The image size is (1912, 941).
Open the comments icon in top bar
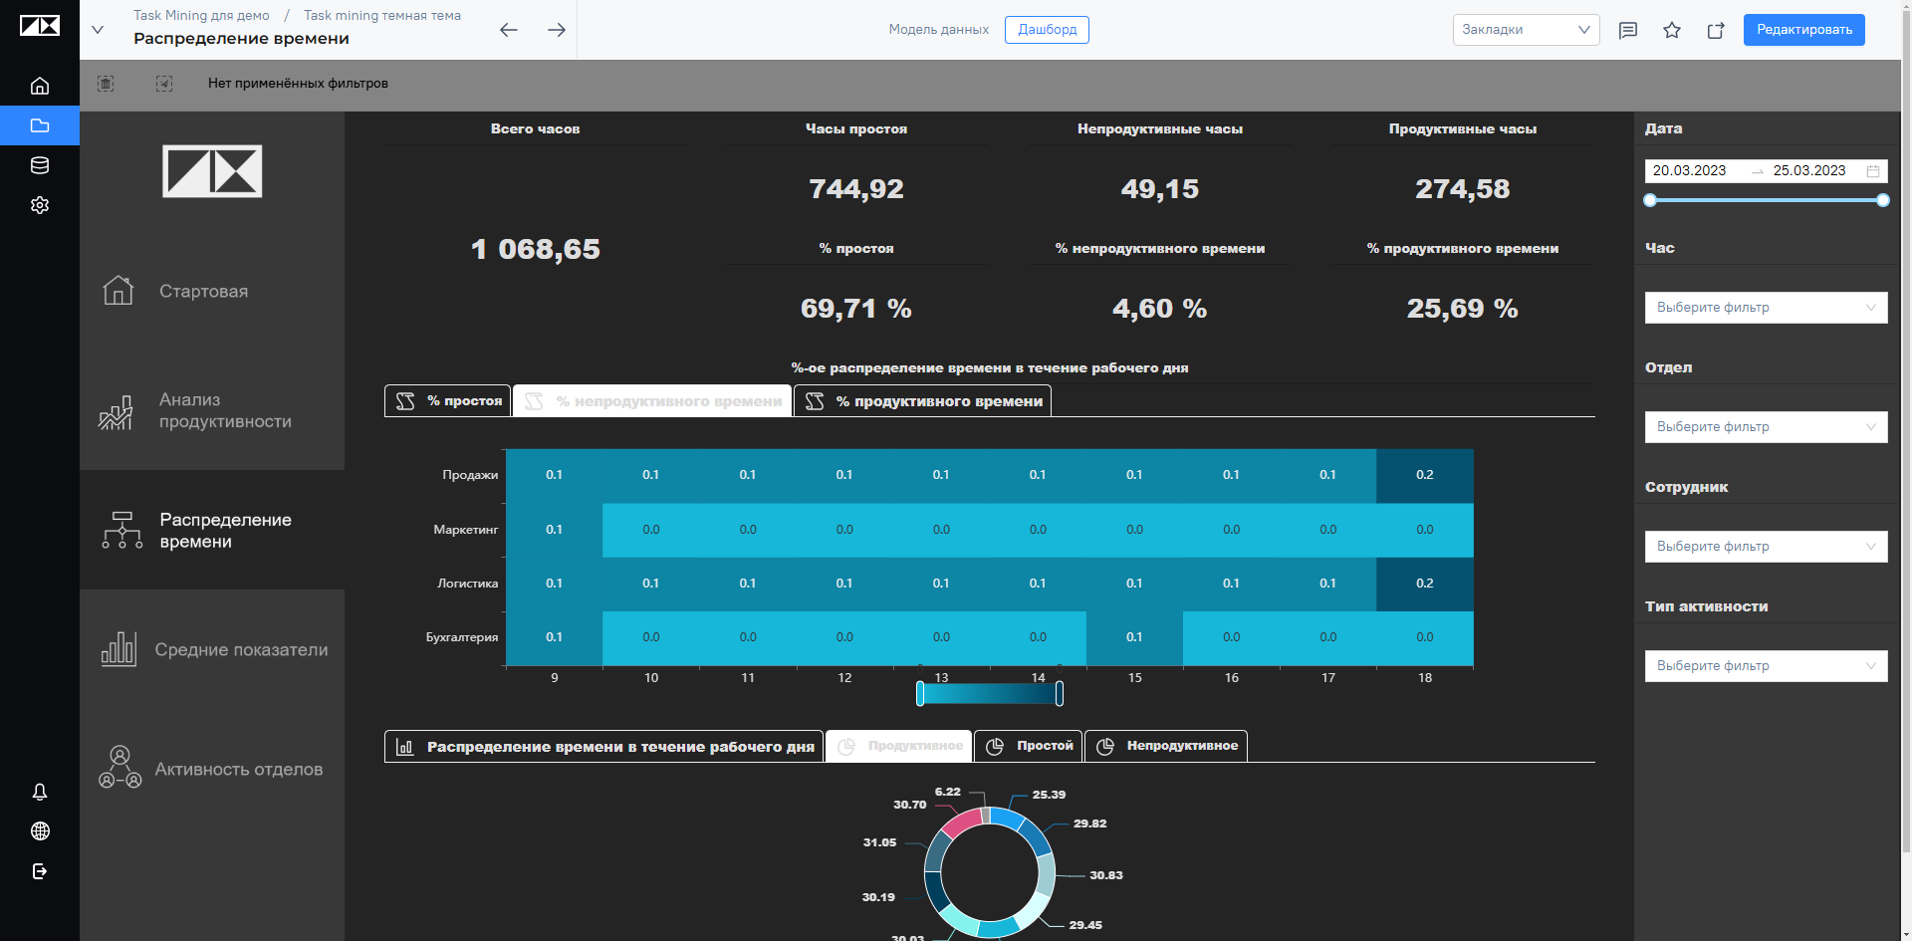(1628, 30)
